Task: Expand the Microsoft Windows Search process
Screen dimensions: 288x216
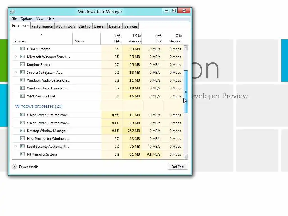Action: tap(16, 57)
